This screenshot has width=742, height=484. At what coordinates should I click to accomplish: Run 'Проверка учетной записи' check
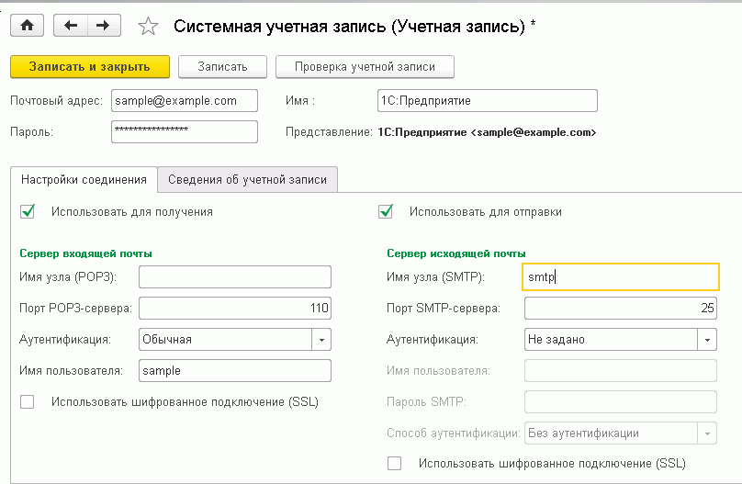click(x=363, y=66)
